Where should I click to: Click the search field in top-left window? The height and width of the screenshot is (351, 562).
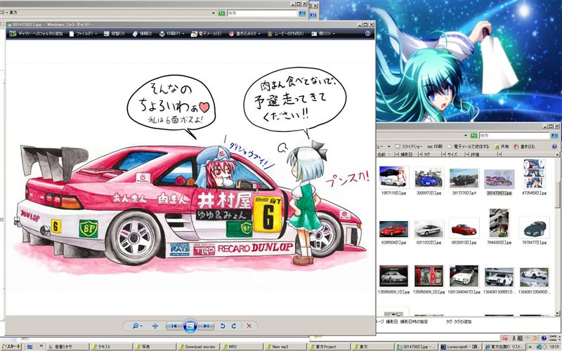(x=262, y=13)
